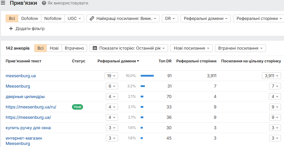
Task: Open the интернет-магазин Meesenburg anchor link
Action: click(24, 141)
